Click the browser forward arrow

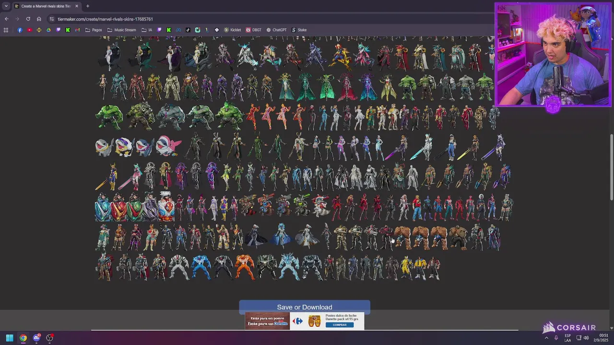(17, 19)
